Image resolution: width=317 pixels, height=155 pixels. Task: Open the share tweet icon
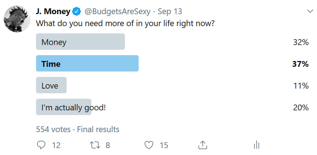pos(202,145)
